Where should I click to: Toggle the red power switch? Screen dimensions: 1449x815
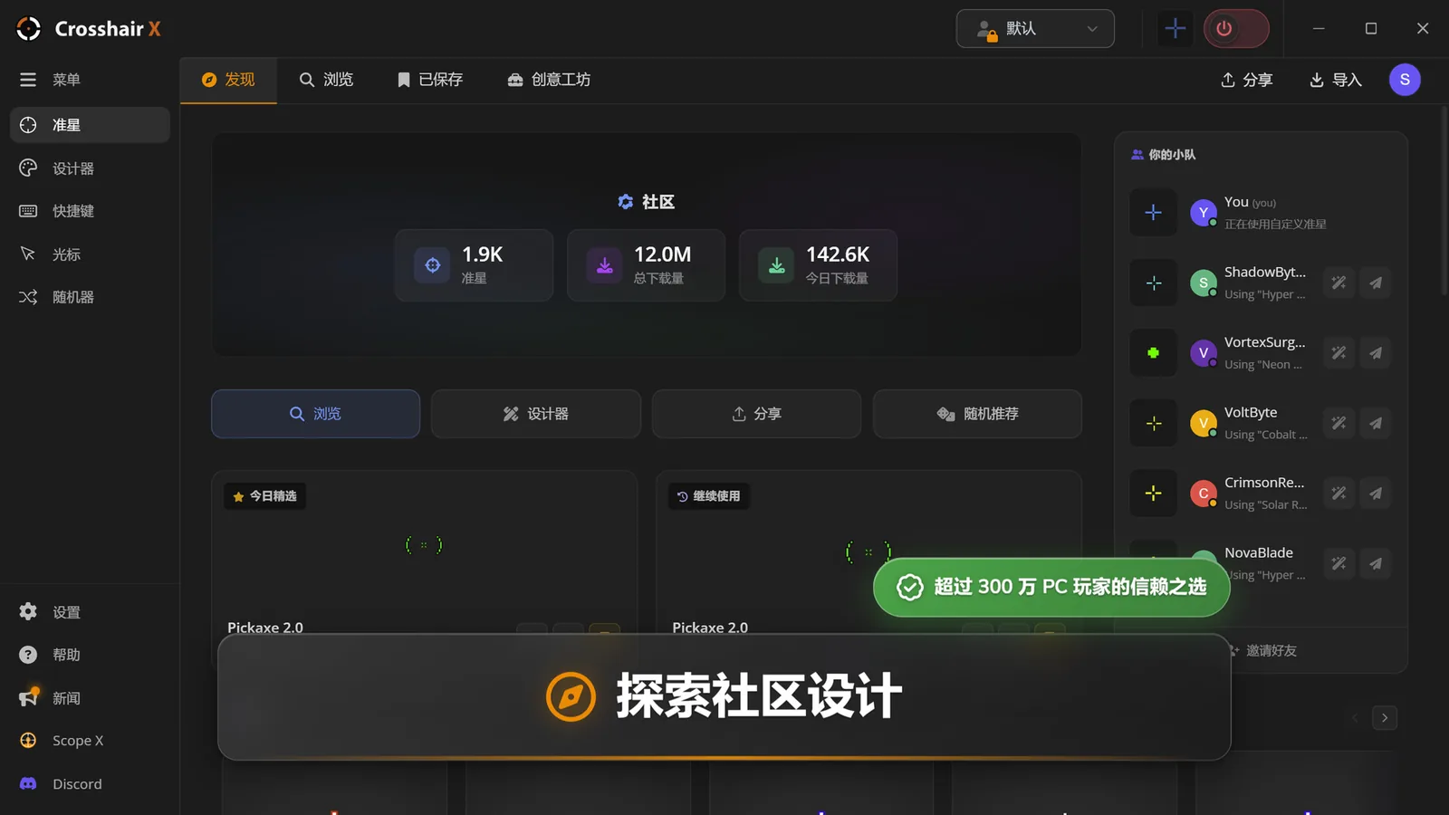1236,29
